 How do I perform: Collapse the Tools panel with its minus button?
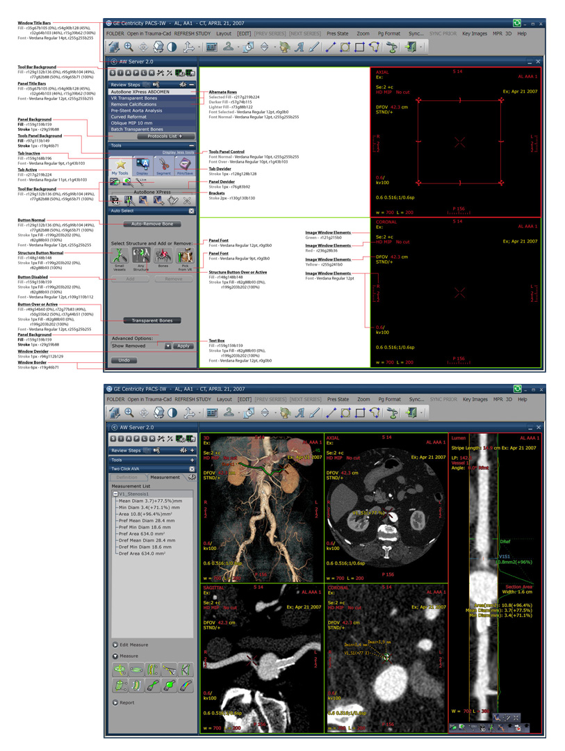click(192, 145)
